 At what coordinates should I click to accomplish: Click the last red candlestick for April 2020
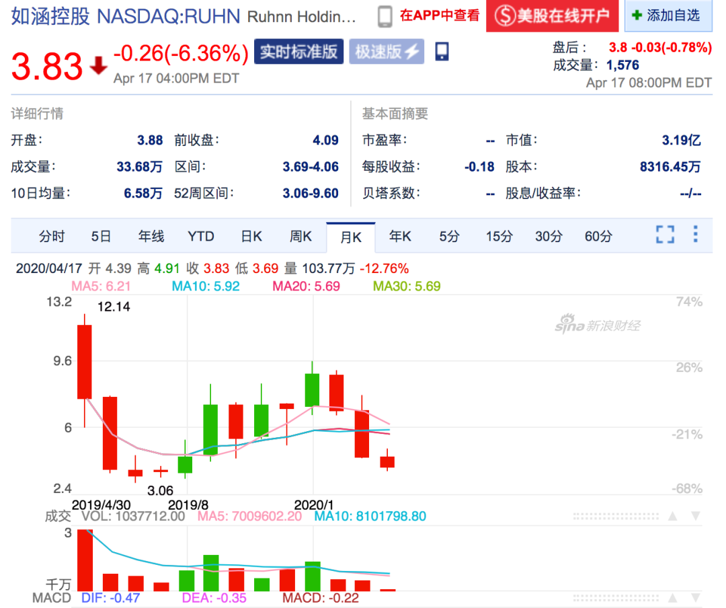[x=387, y=461]
